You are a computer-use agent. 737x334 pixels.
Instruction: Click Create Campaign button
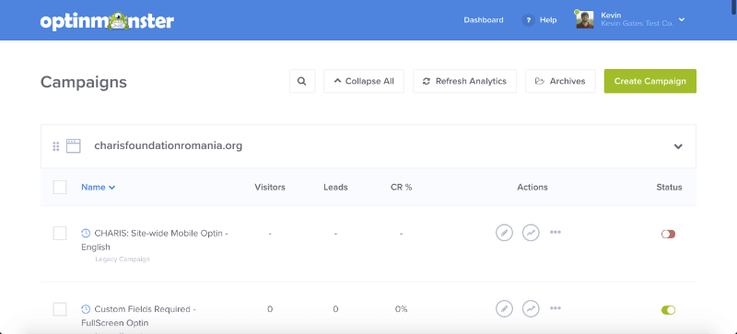(650, 81)
